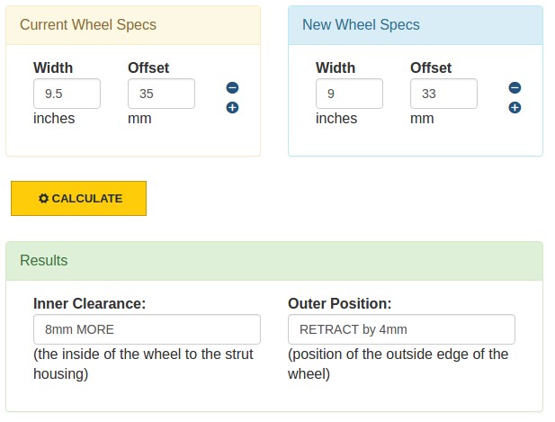Click the plus icon in Current Wheel Specs

coord(232,107)
